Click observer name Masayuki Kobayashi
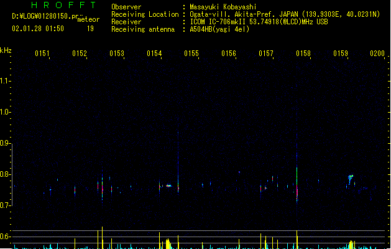The height and width of the screenshot is (249, 391). click(x=223, y=7)
